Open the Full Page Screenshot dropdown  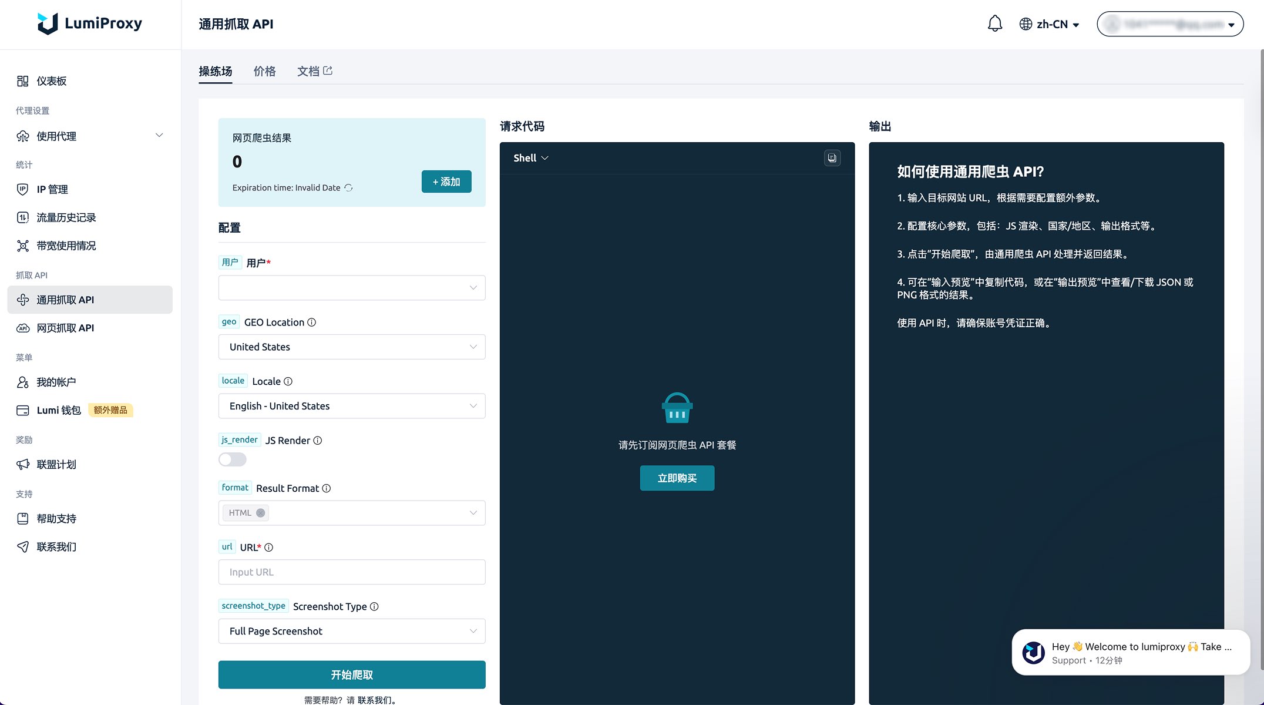[352, 631]
